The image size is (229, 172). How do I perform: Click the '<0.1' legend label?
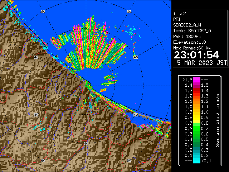206,161
